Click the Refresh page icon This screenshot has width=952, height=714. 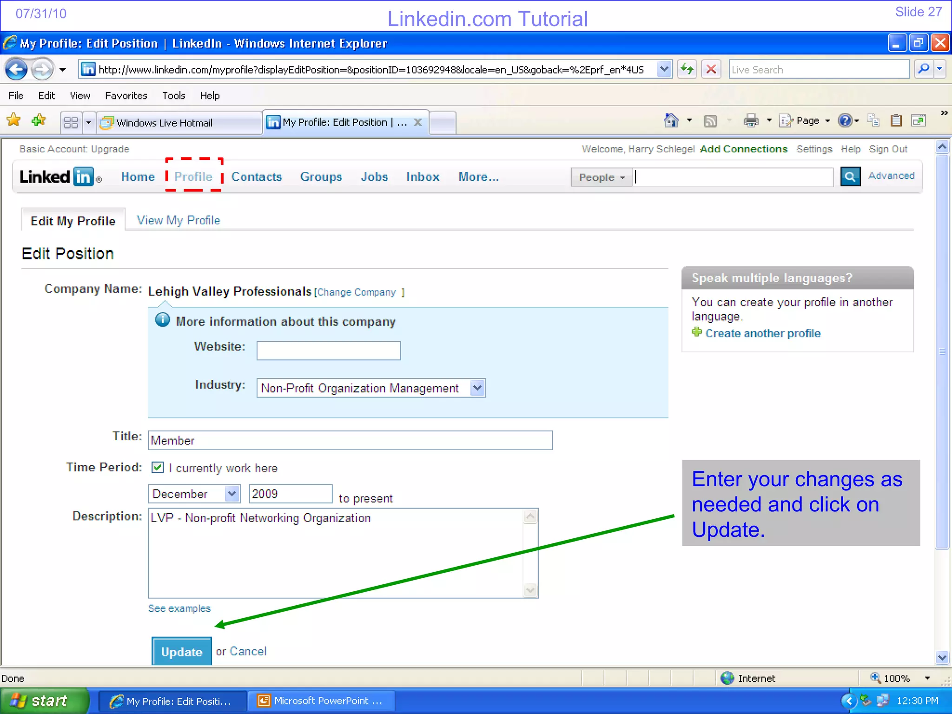coord(687,70)
